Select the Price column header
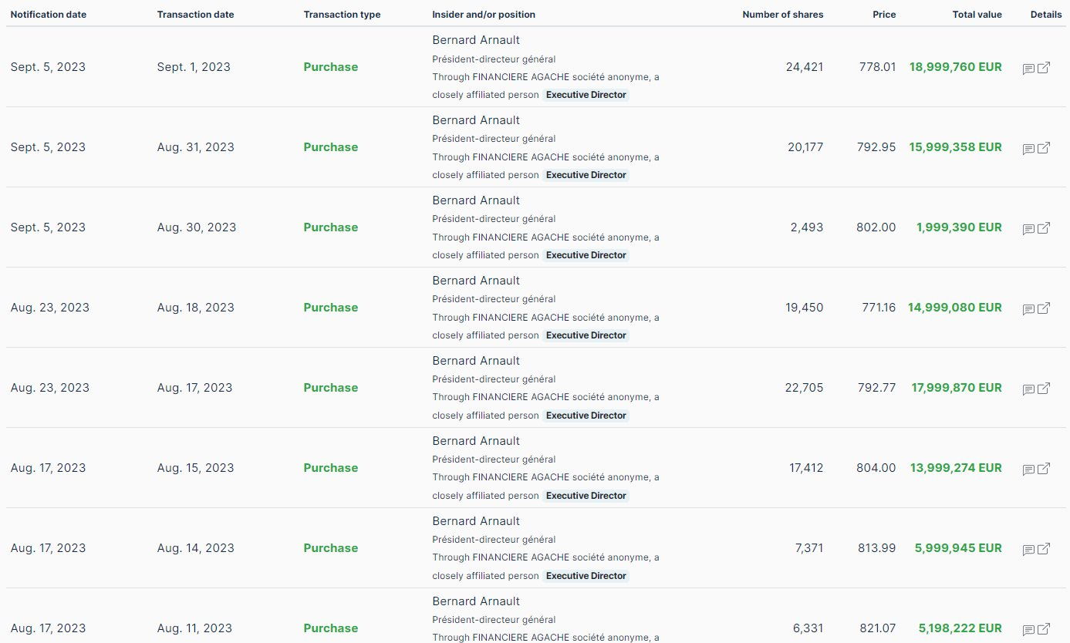This screenshot has height=643, width=1070. pos(884,15)
